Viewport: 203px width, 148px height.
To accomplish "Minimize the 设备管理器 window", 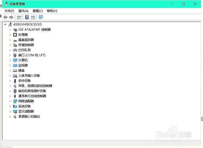I will (172, 4).
